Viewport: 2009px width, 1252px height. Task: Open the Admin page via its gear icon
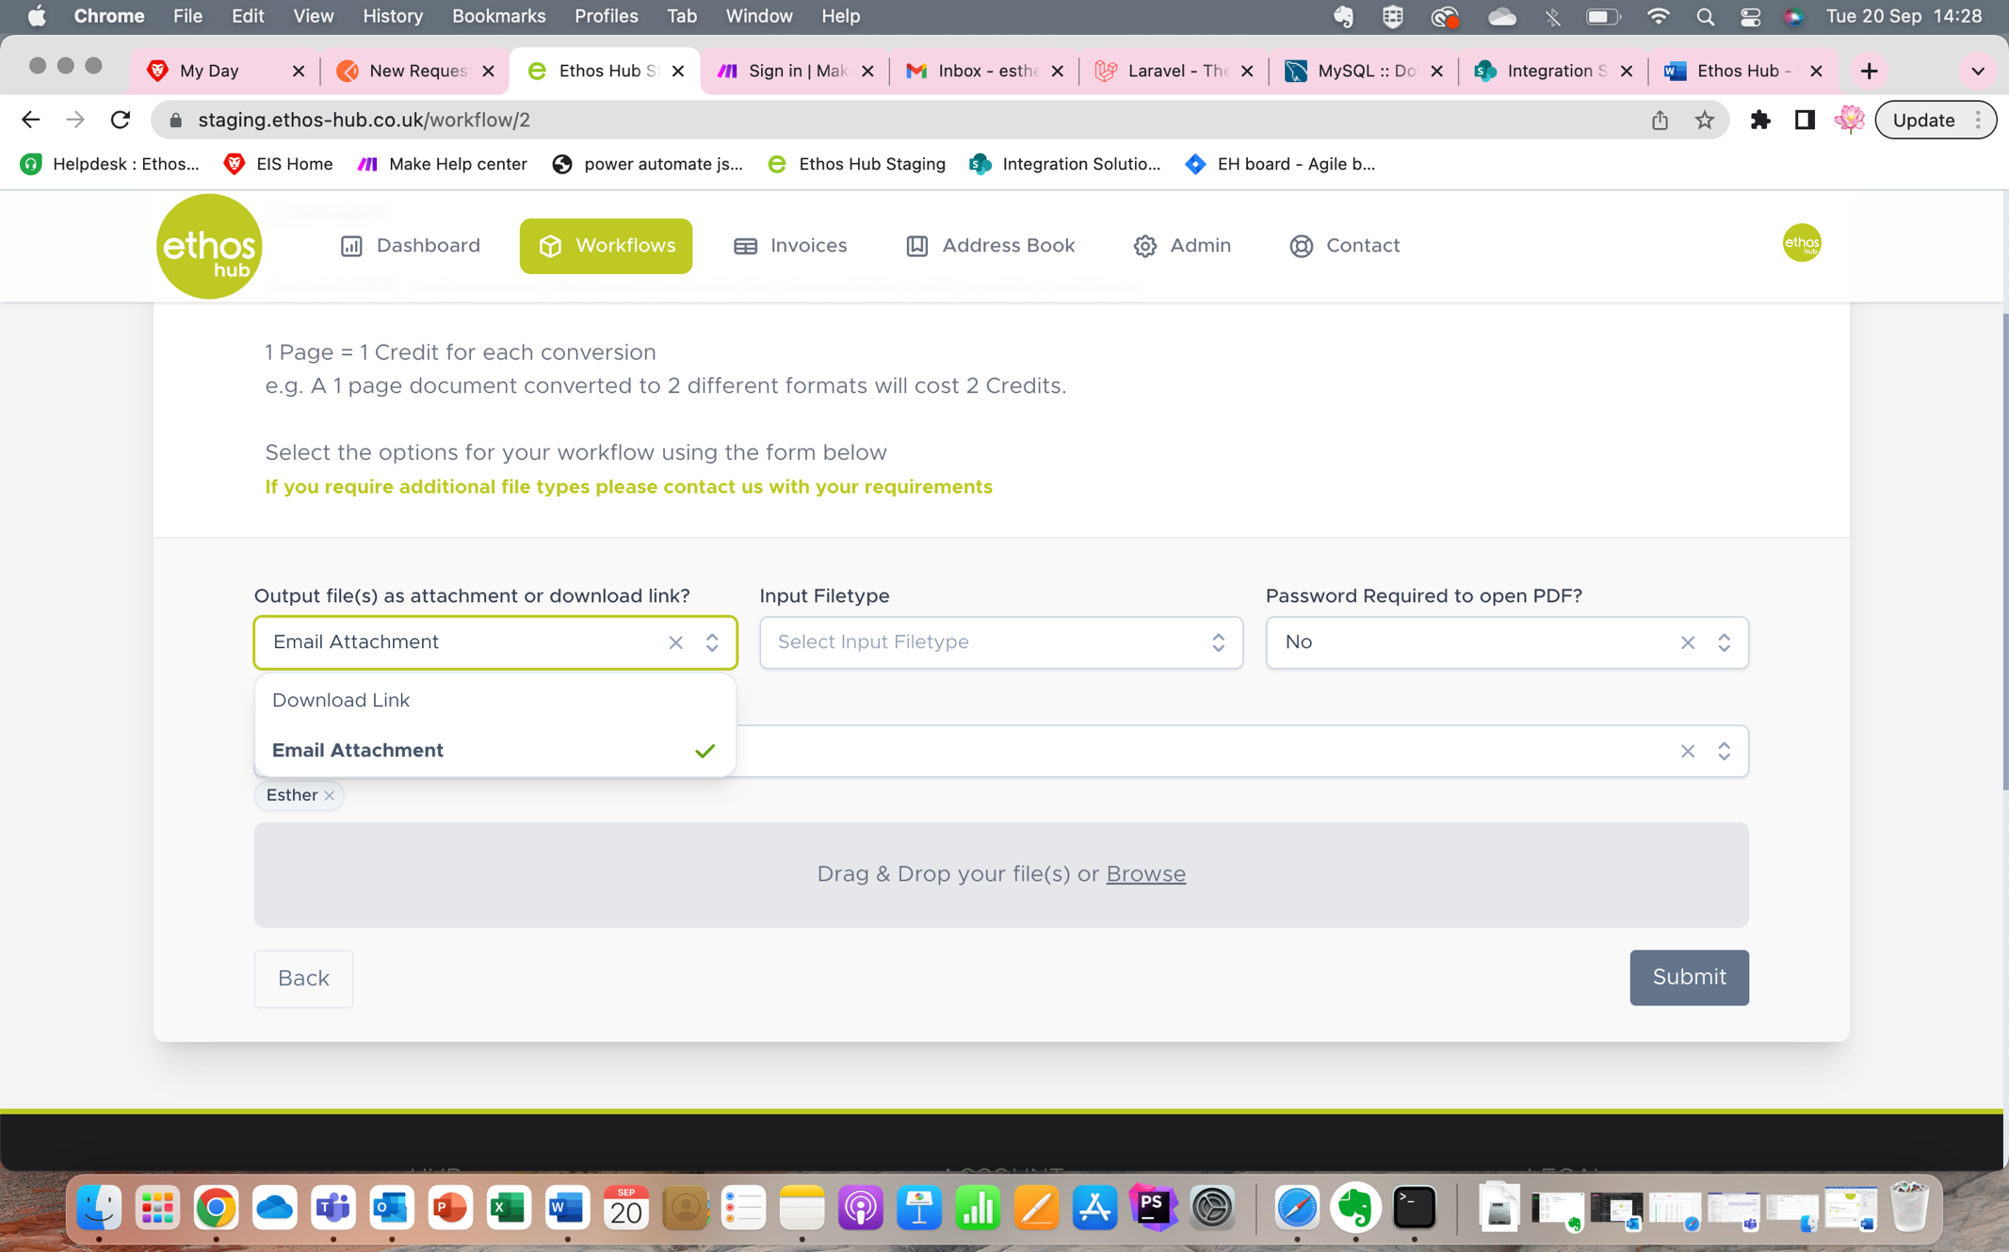tap(1145, 246)
